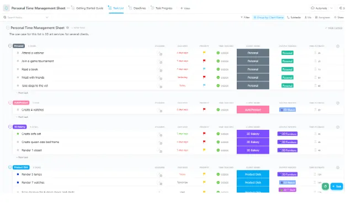Click status square of Attend a webinar
Screen dimensions: 346x203
[x=18, y=53]
